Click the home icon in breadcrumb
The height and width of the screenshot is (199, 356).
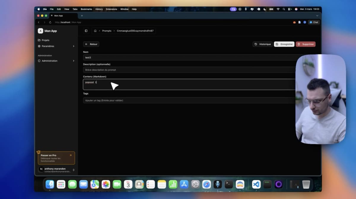click(95, 31)
